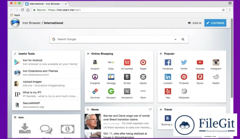
Task: Read the Barnier and Davis Brexit headline
Action: (126, 117)
